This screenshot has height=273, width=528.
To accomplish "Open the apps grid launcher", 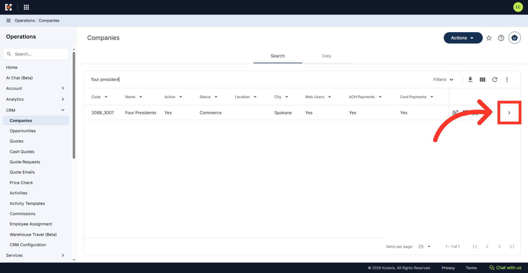I will 26,7.
